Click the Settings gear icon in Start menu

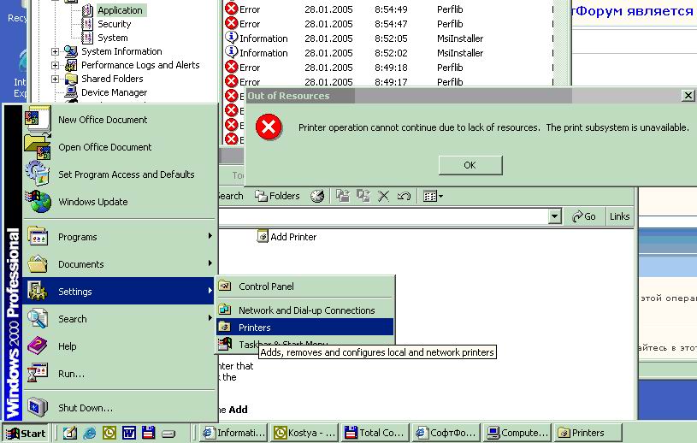[x=38, y=292]
